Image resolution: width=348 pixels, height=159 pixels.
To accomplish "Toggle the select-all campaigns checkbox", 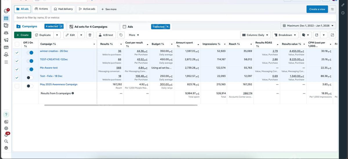I will [17, 44].
